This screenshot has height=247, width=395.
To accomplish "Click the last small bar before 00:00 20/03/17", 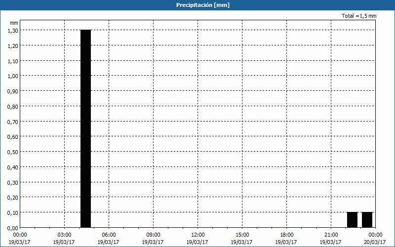I will pyautogui.click(x=367, y=220).
